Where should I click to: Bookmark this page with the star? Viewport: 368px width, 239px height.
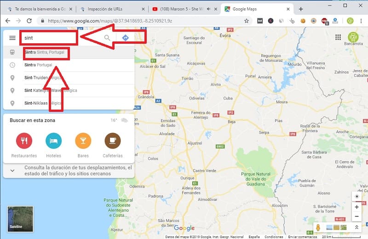(247, 21)
